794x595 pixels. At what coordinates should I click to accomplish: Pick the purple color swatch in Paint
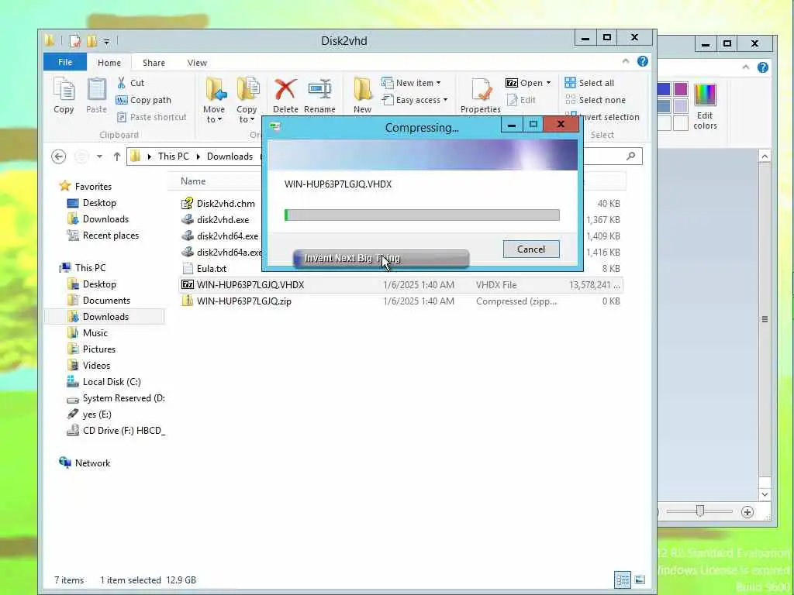click(x=681, y=89)
